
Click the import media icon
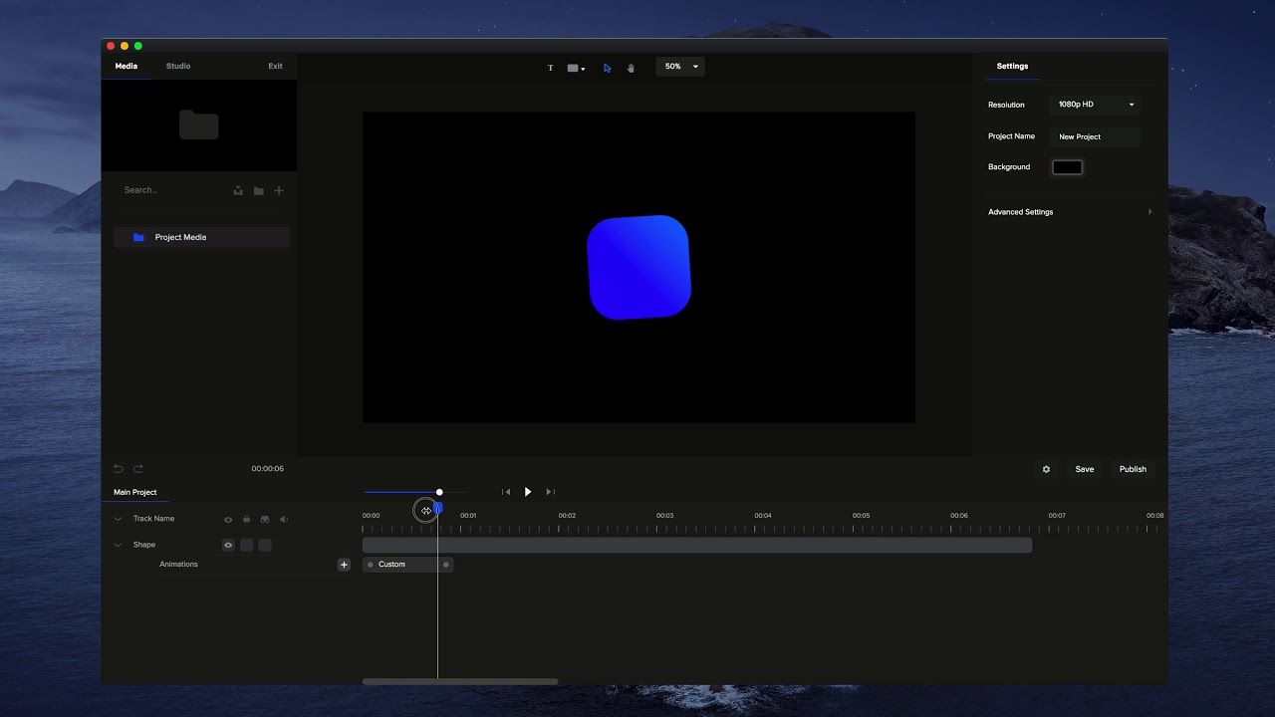[x=238, y=190]
